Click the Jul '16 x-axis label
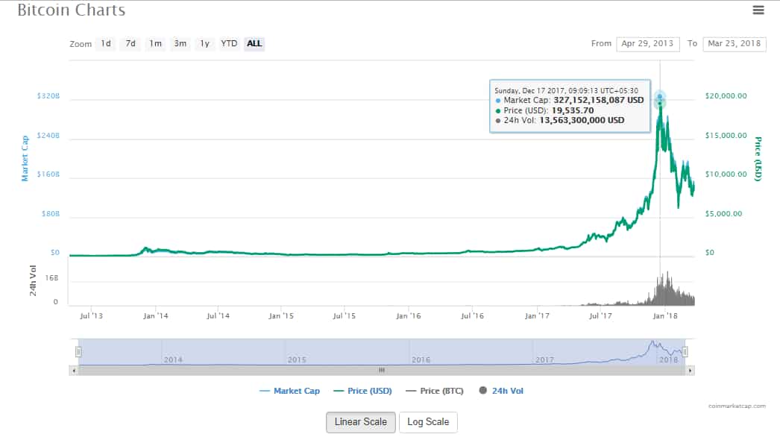Screen dimensions: 780x440 pyautogui.click(x=472, y=316)
